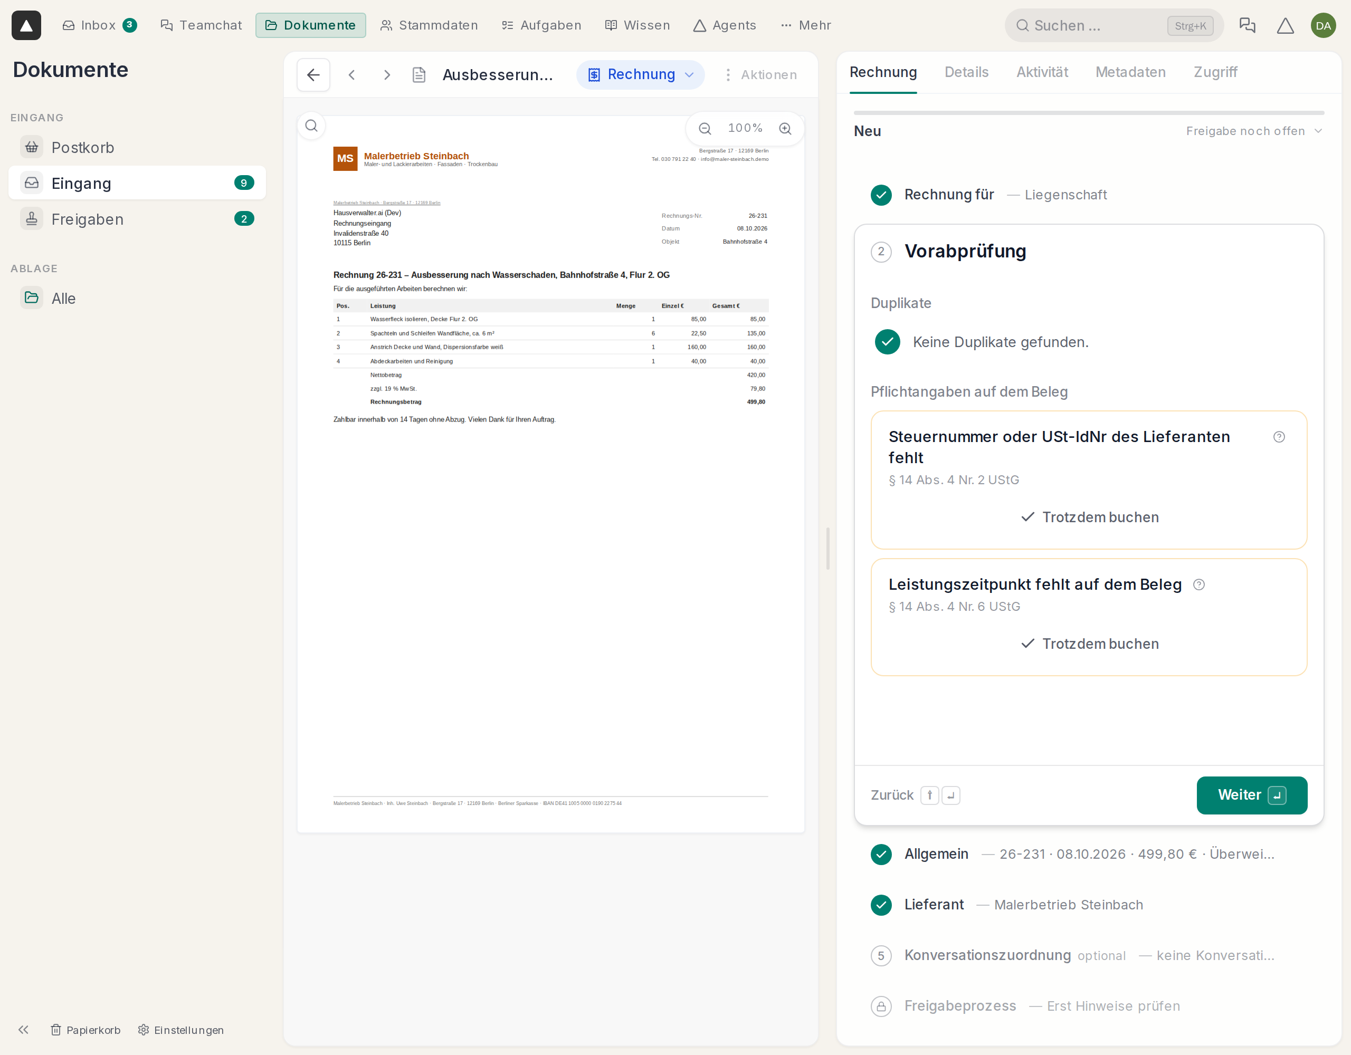Viewport: 1351px width, 1055px height.
Task: Switch to the Metadaten tab
Action: (1130, 72)
